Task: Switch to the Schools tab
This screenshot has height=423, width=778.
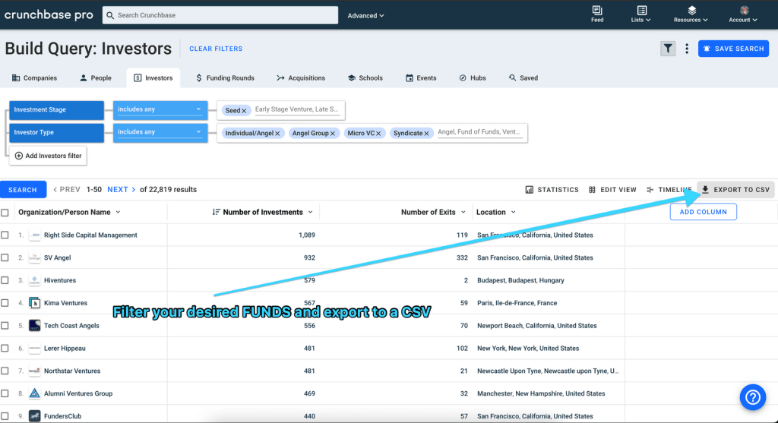Action: [x=365, y=78]
